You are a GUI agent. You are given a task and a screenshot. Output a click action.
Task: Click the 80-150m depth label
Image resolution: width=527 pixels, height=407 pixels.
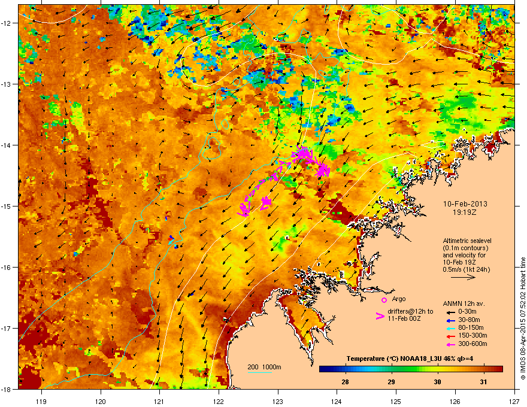coord(471,328)
